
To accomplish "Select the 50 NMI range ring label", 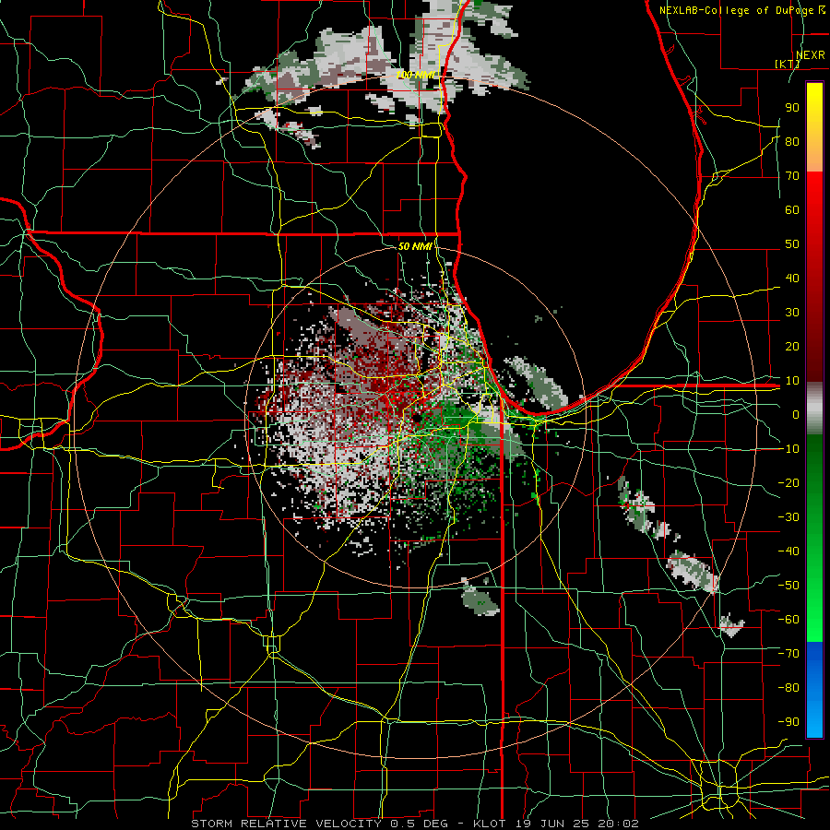I will click(414, 246).
